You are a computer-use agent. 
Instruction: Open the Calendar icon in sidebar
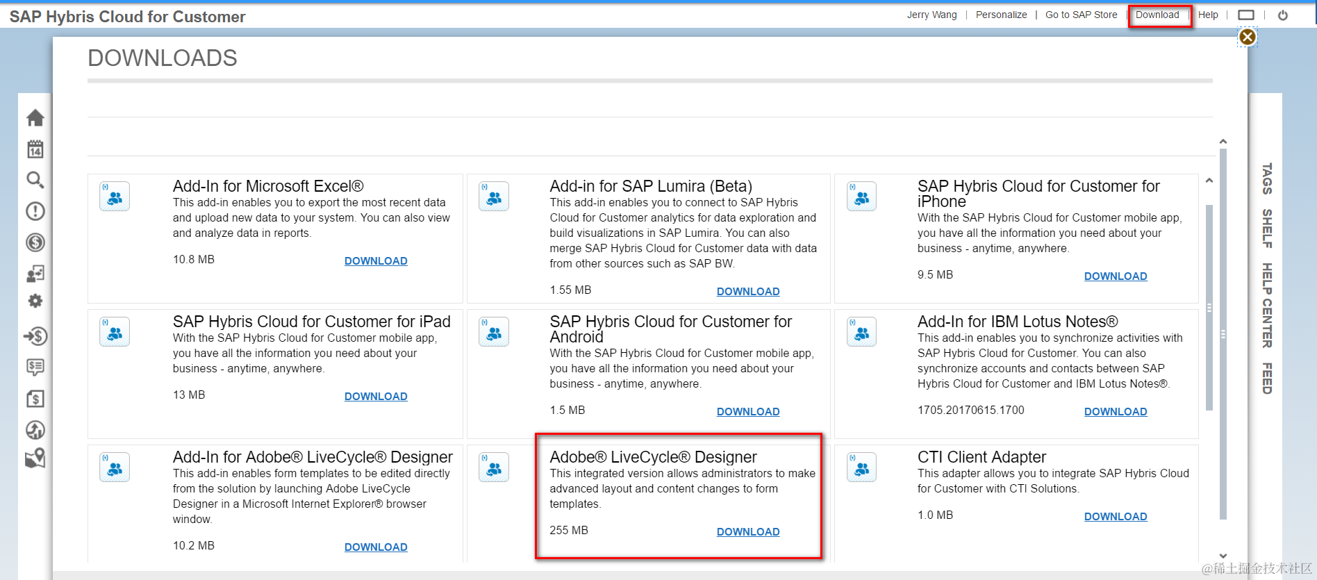35,149
